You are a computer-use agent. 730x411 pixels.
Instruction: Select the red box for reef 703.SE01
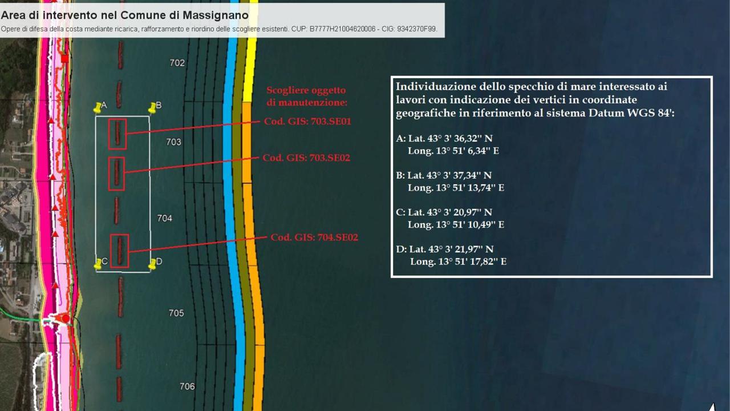coord(117,134)
